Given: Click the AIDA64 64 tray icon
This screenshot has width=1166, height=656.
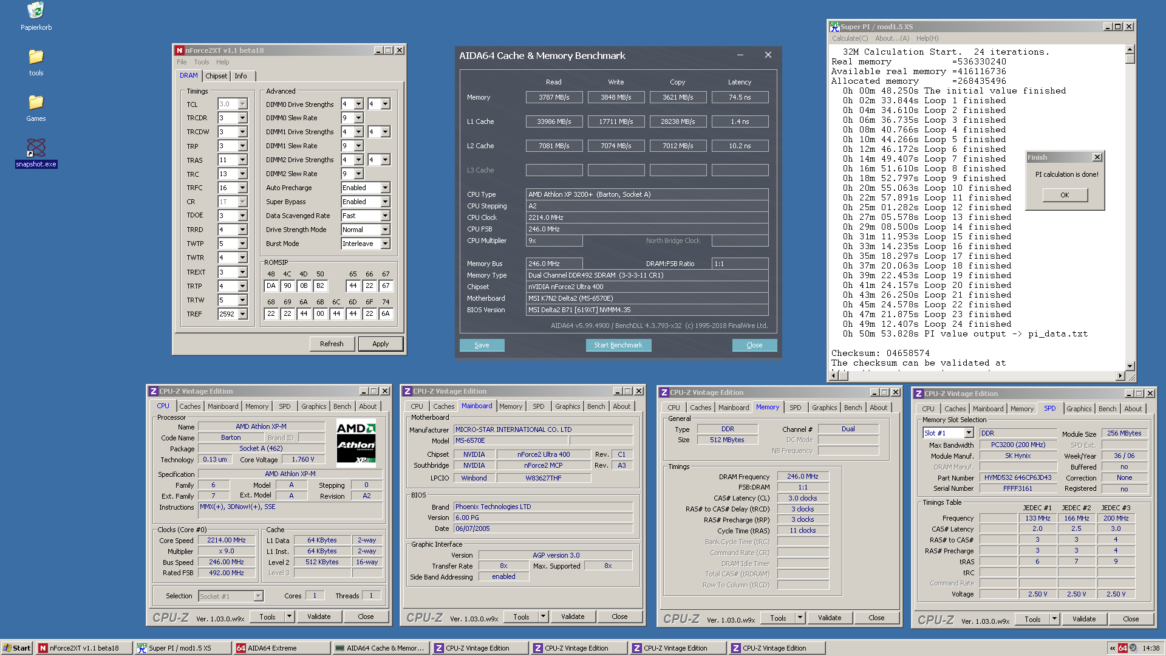Looking at the screenshot, I should tap(1123, 648).
